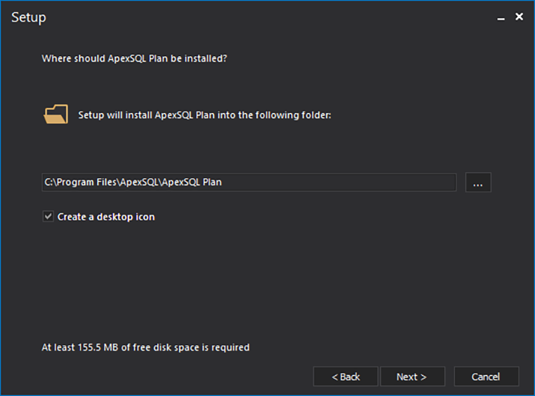Proceed by pressing Next

click(412, 377)
